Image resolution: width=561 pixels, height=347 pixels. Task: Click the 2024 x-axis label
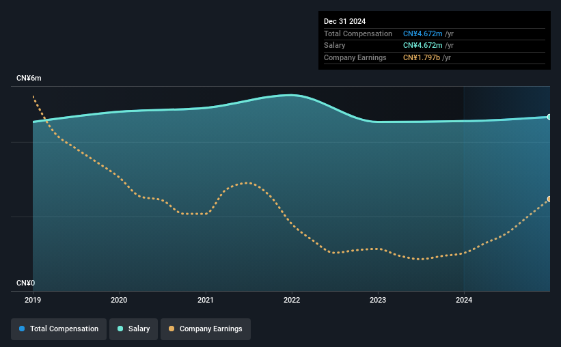coord(464,300)
